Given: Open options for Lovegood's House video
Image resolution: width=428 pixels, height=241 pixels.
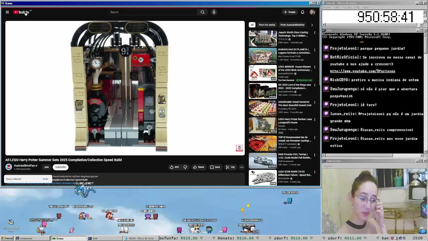Looking at the screenshot, I should click(x=315, y=119).
